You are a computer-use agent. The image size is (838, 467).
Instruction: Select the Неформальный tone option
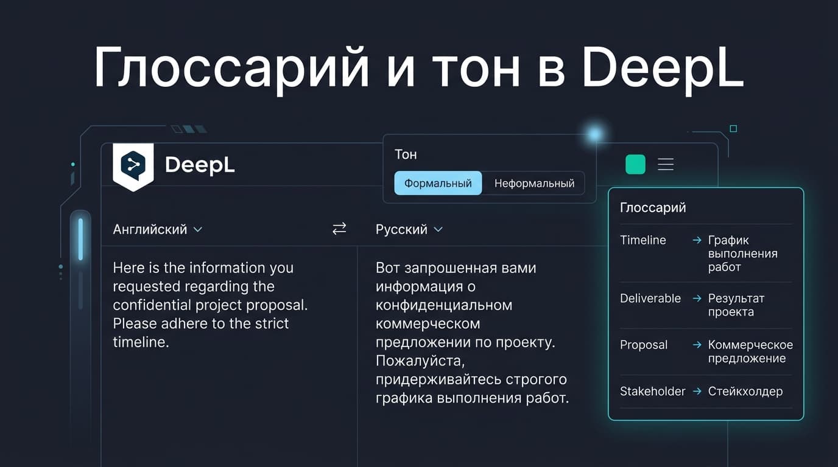click(534, 183)
